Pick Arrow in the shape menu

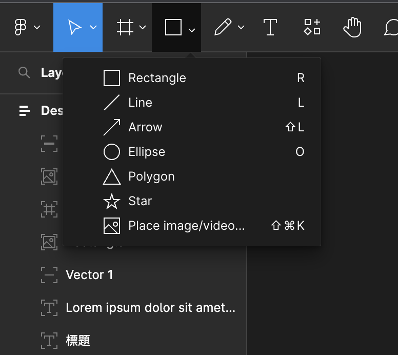[x=145, y=127]
